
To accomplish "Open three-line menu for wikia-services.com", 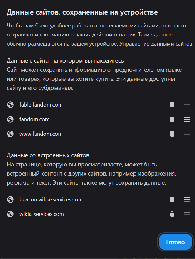I will tap(187, 214).
